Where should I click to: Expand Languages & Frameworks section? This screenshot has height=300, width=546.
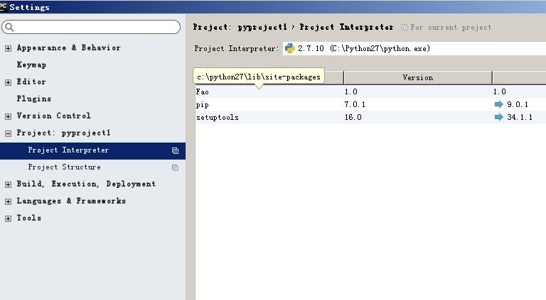(8, 201)
